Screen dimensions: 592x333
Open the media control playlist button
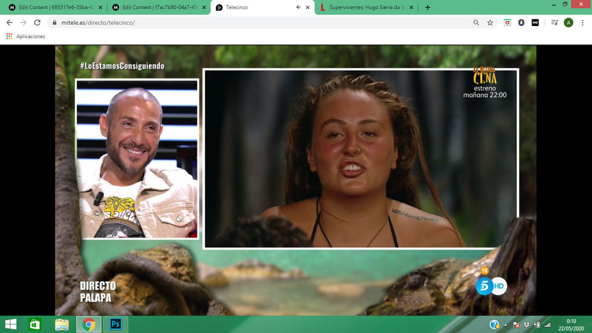pyautogui.click(x=555, y=22)
